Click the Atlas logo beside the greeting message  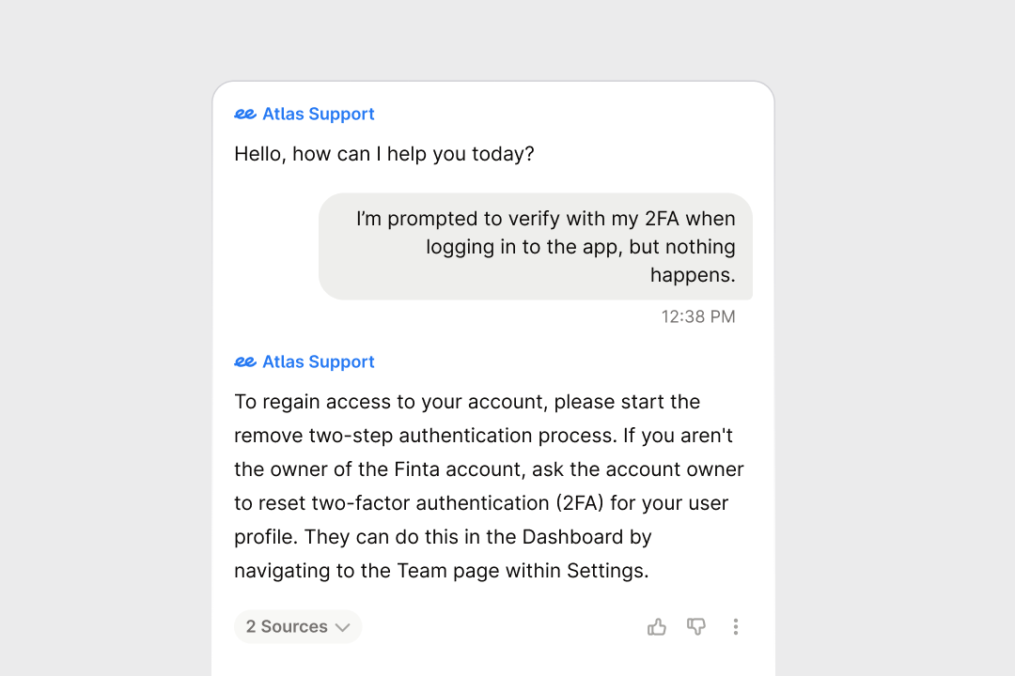243,114
